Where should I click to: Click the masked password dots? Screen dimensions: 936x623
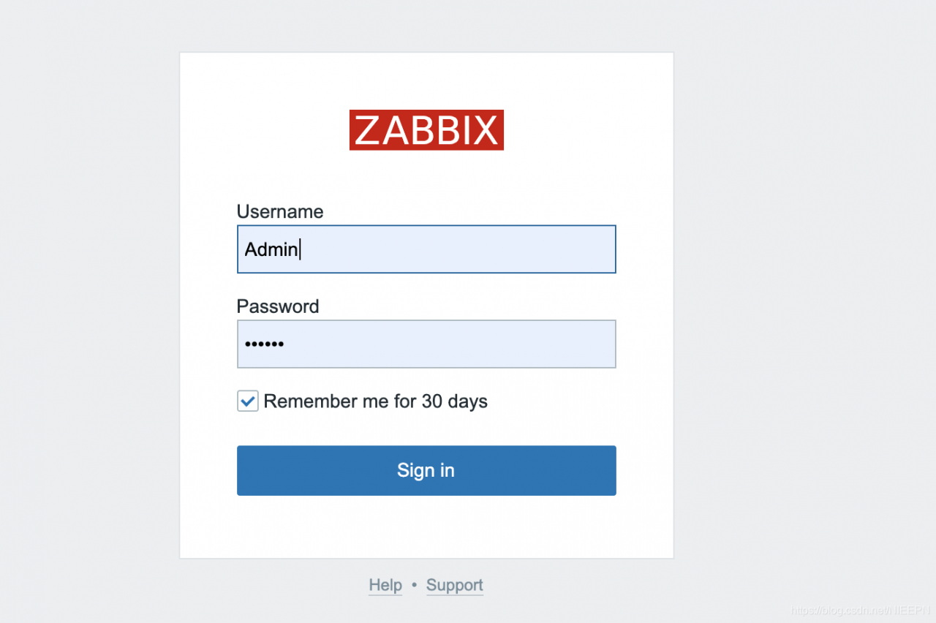(264, 344)
